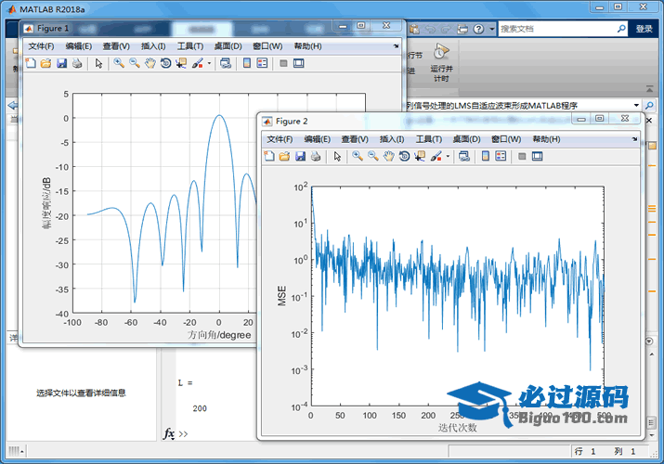
Task: Select Edit Plot arrow in Figure 1
Action: click(98, 63)
